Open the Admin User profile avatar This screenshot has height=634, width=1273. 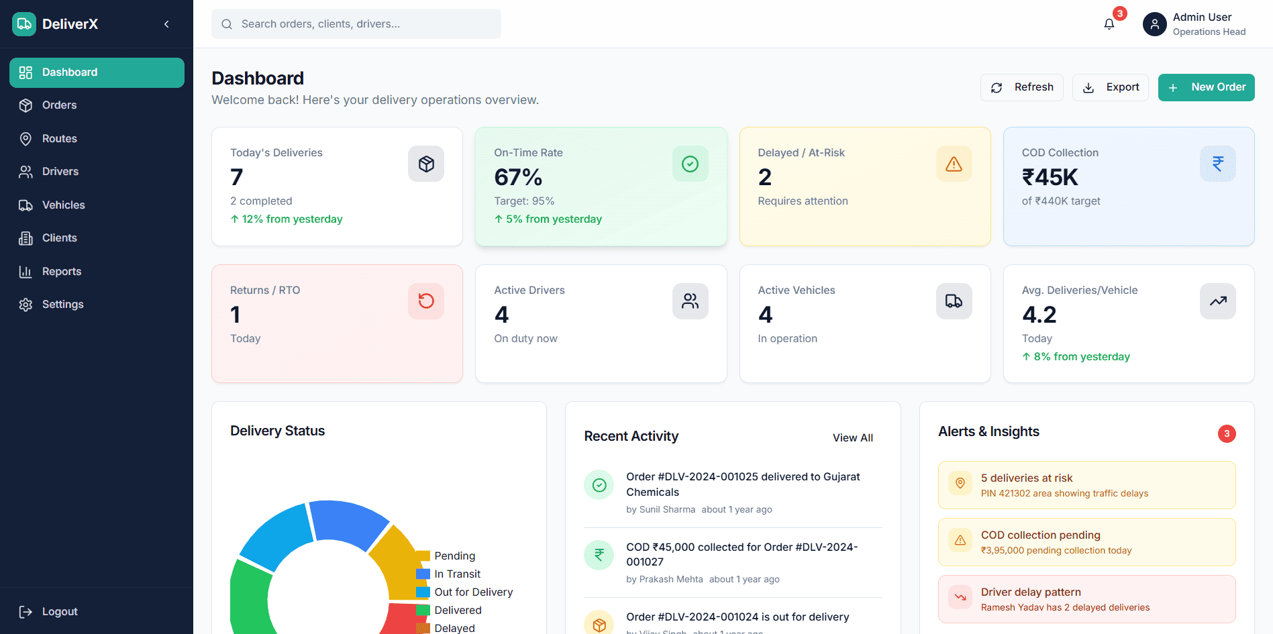point(1154,23)
